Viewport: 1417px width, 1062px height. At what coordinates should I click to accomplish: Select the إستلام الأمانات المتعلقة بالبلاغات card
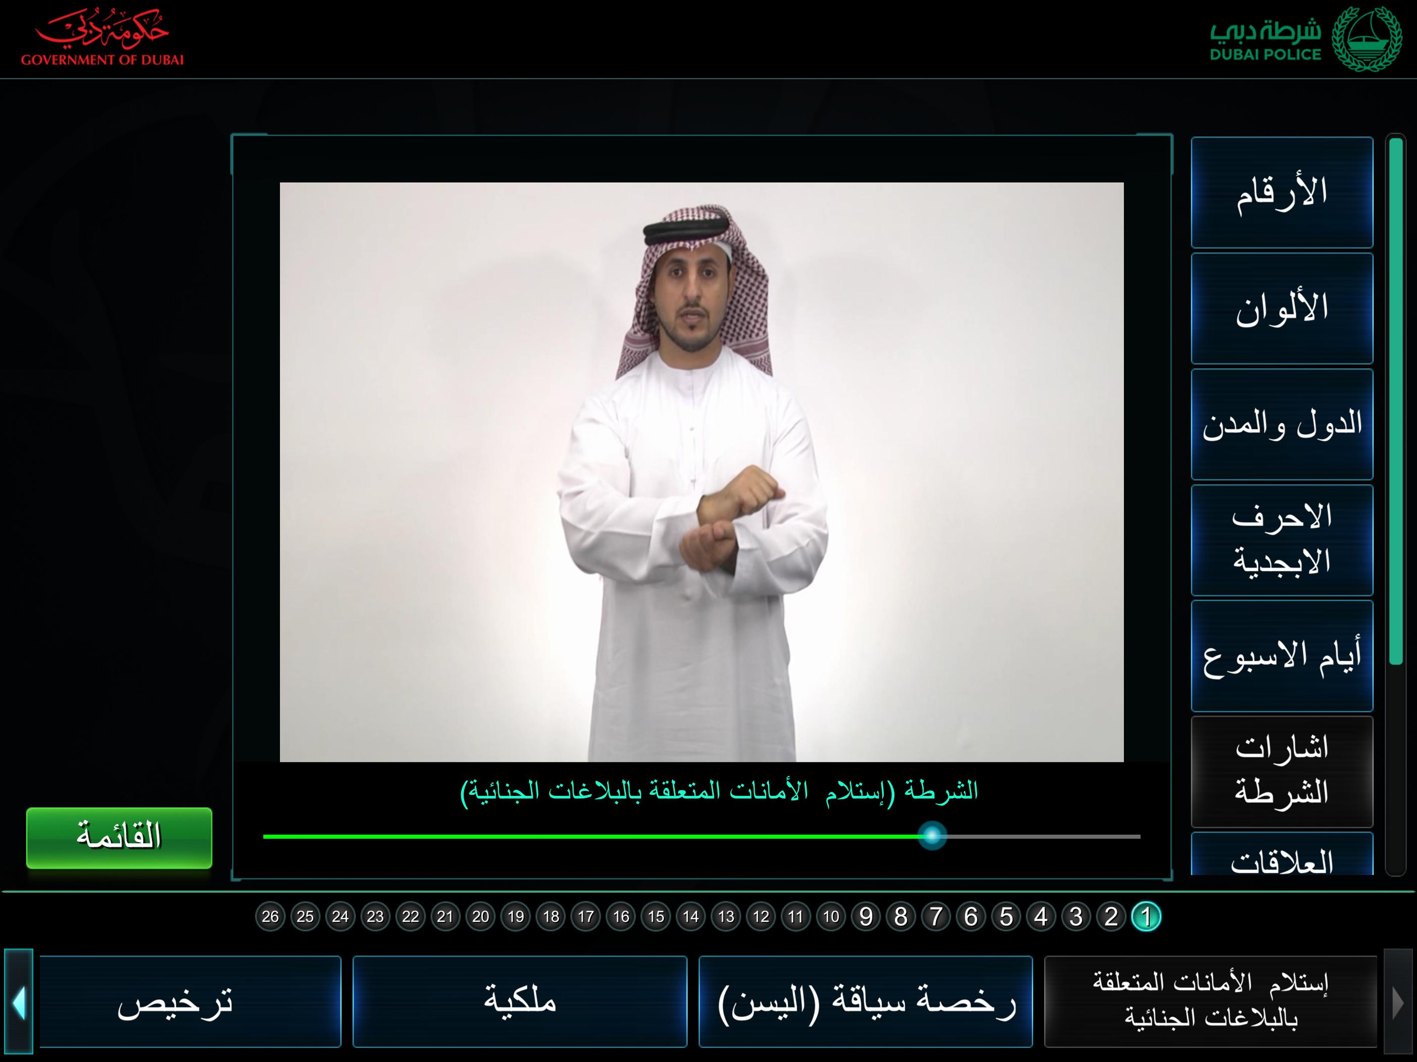pyautogui.click(x=1211, y=1002)
